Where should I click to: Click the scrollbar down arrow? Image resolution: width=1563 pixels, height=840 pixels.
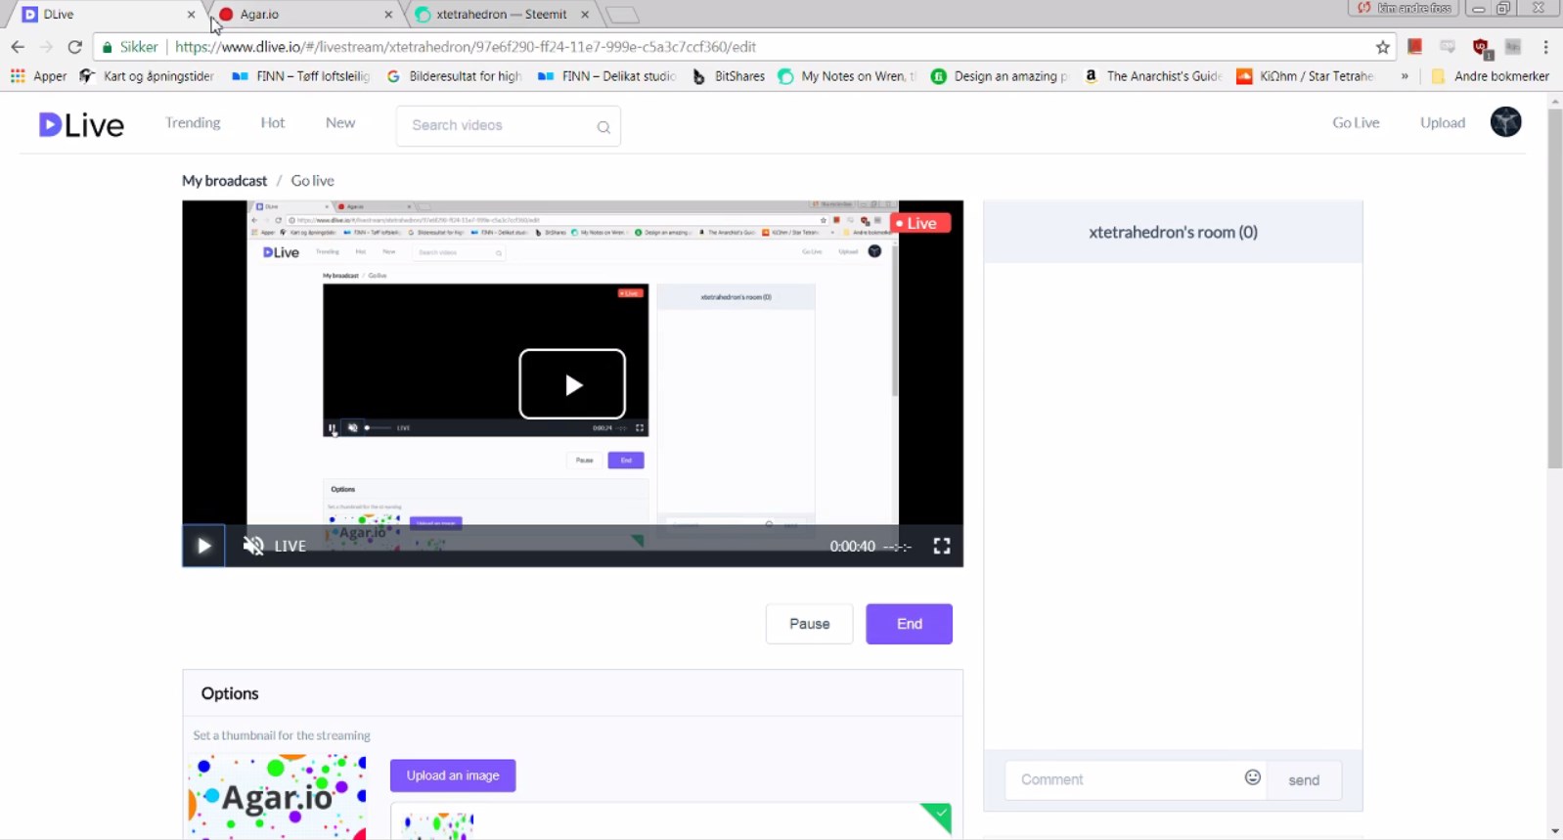[1555, 831]
